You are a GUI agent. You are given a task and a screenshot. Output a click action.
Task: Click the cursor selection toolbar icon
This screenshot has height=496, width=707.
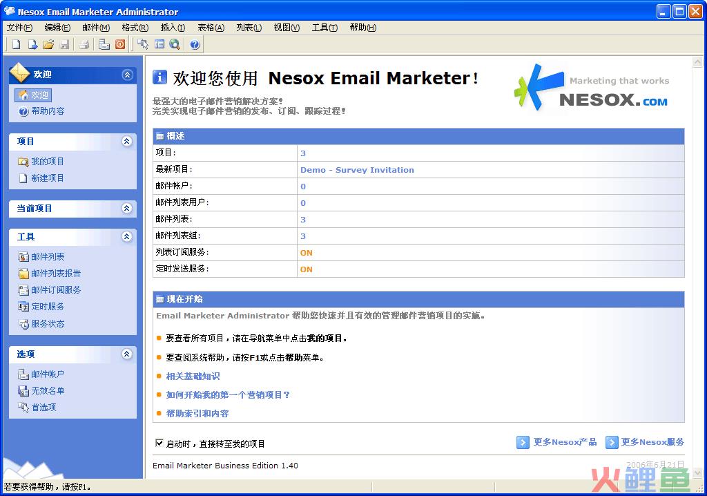(x=143, y=44)
